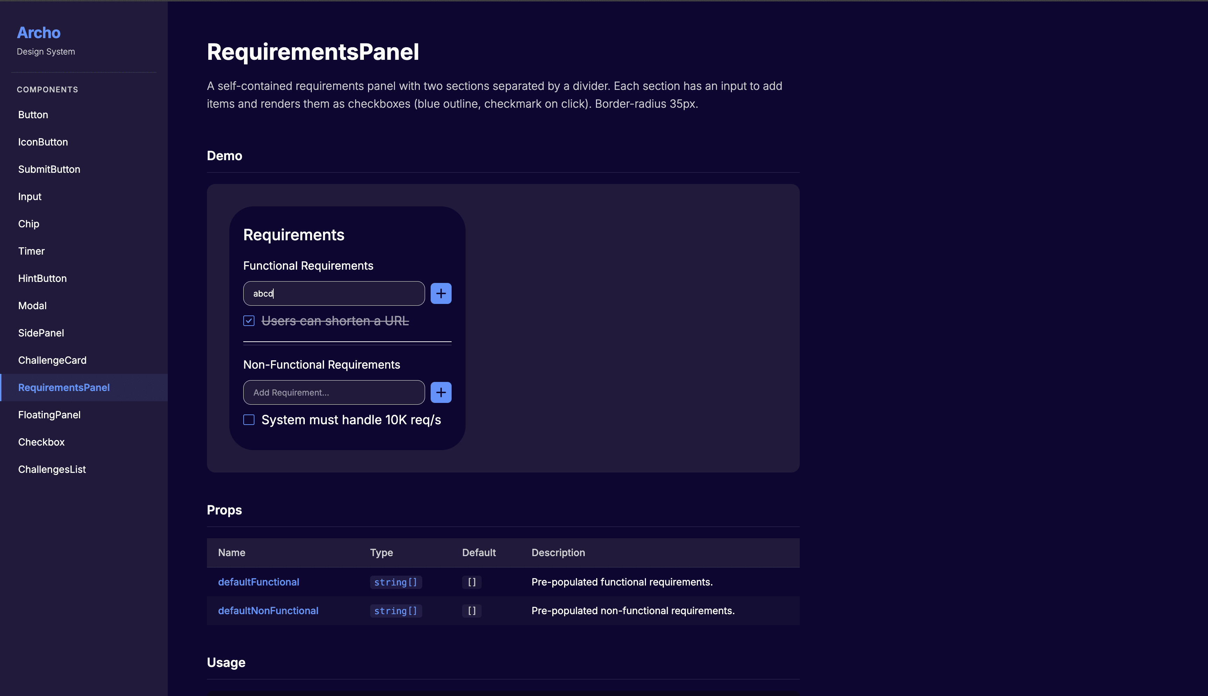Image resolution: width=1208 pixels, height=696 pixels.
Task: Click plus button beside Non-Functional Requirements input
Action: pyautogui.click(x=440, y=392)
